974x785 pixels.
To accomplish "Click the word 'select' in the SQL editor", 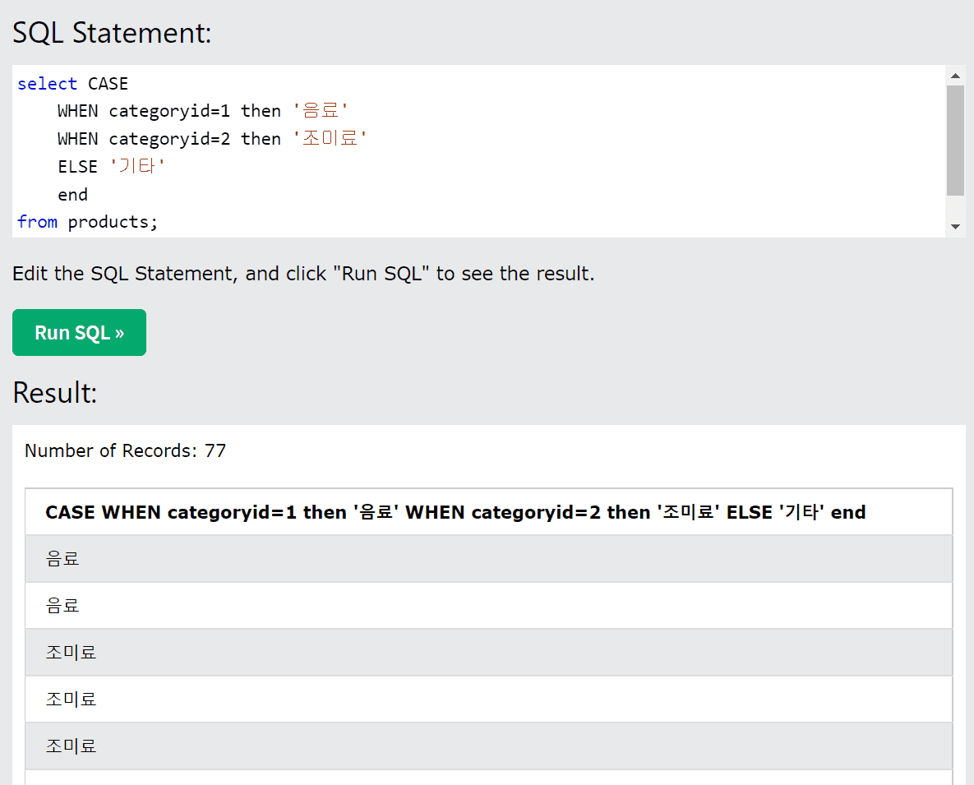I will point(47,83).
